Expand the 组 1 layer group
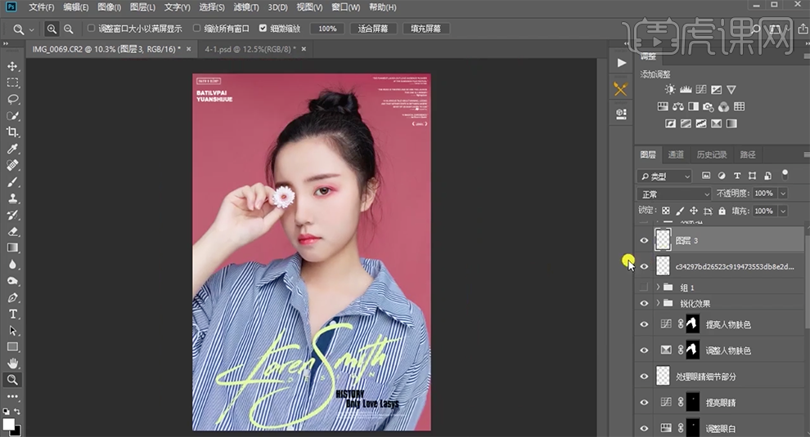Image resolution: width=810 pixels, height=437 pixels. tap(658, 288)
